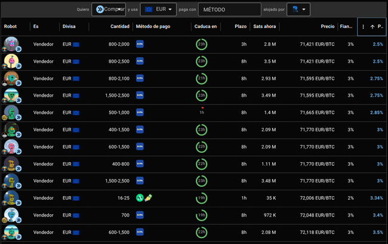Open robot avatar for the 400-800 order
Viewport: 388px width, 244px height.
coord(11,164)
